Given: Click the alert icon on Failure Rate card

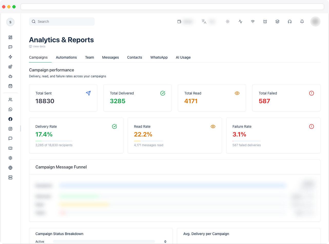Looking at the screenshot, I should click(x=312, y=126).
